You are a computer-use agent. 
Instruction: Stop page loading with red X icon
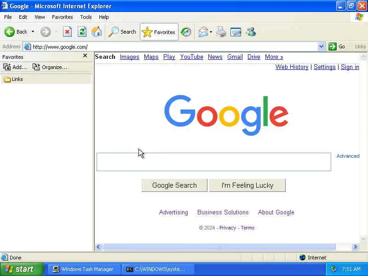67,32
